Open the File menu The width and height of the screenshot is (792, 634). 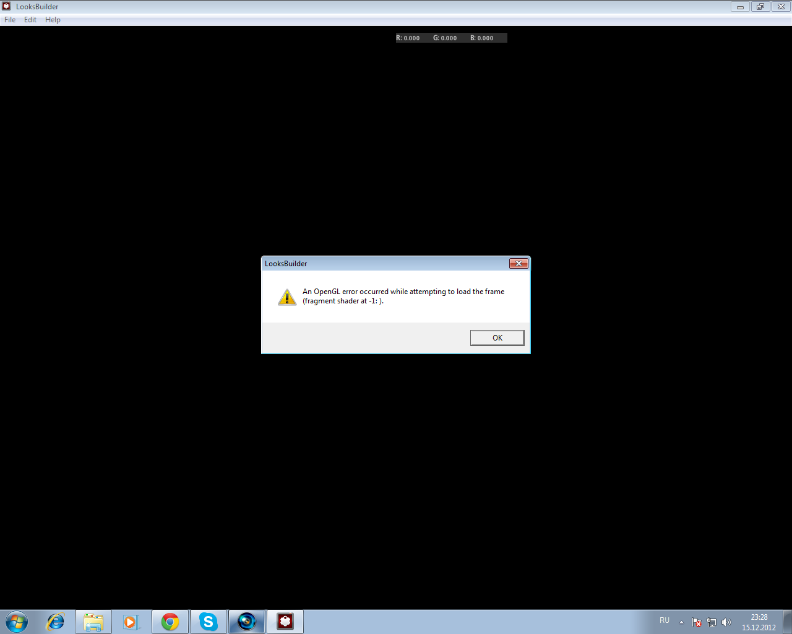[10, 20]
